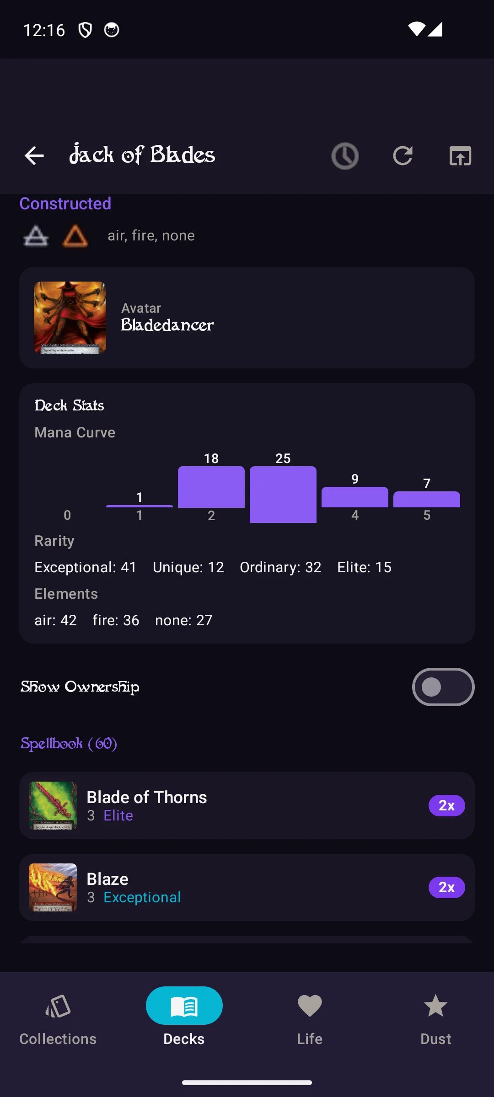Select the air element icon
The image size is (494, 1097).
36,235
